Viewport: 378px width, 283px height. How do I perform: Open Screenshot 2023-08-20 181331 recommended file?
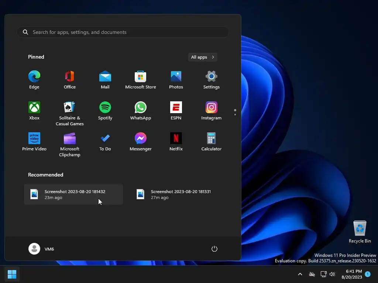click(x=180, y=195)
